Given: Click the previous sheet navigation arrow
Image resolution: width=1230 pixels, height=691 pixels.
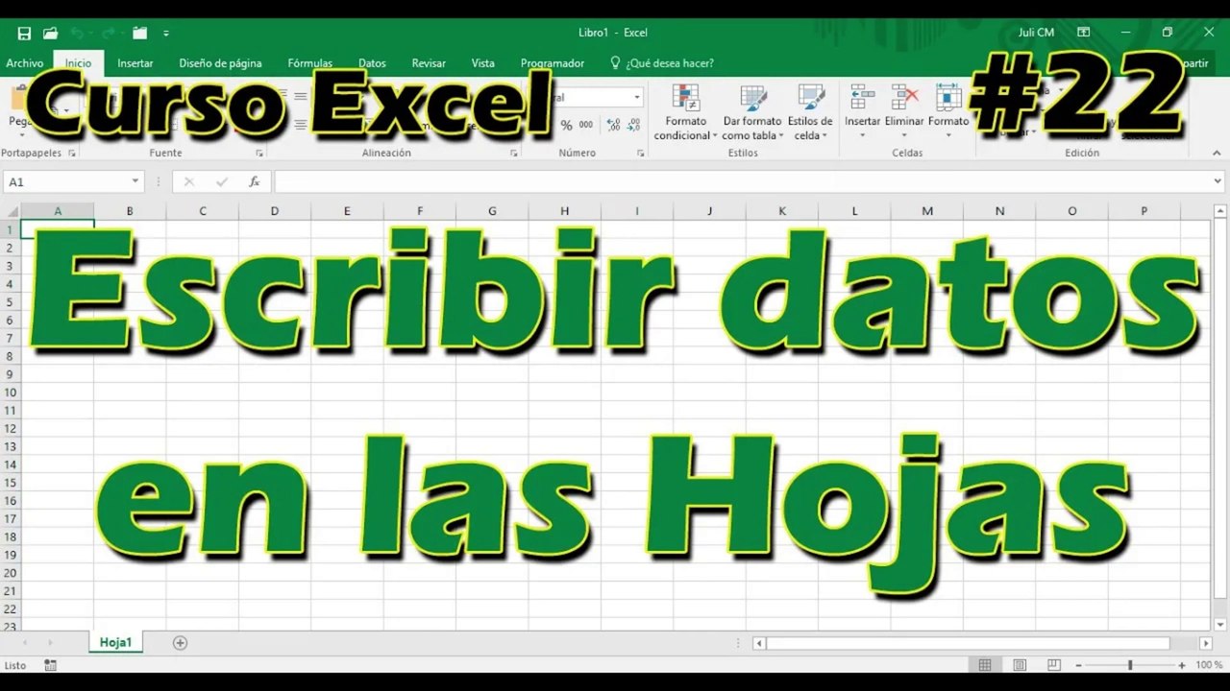Looking at the screenshot, I should (24, 643).
